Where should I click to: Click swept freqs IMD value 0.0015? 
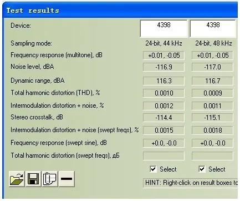point(164,130)
